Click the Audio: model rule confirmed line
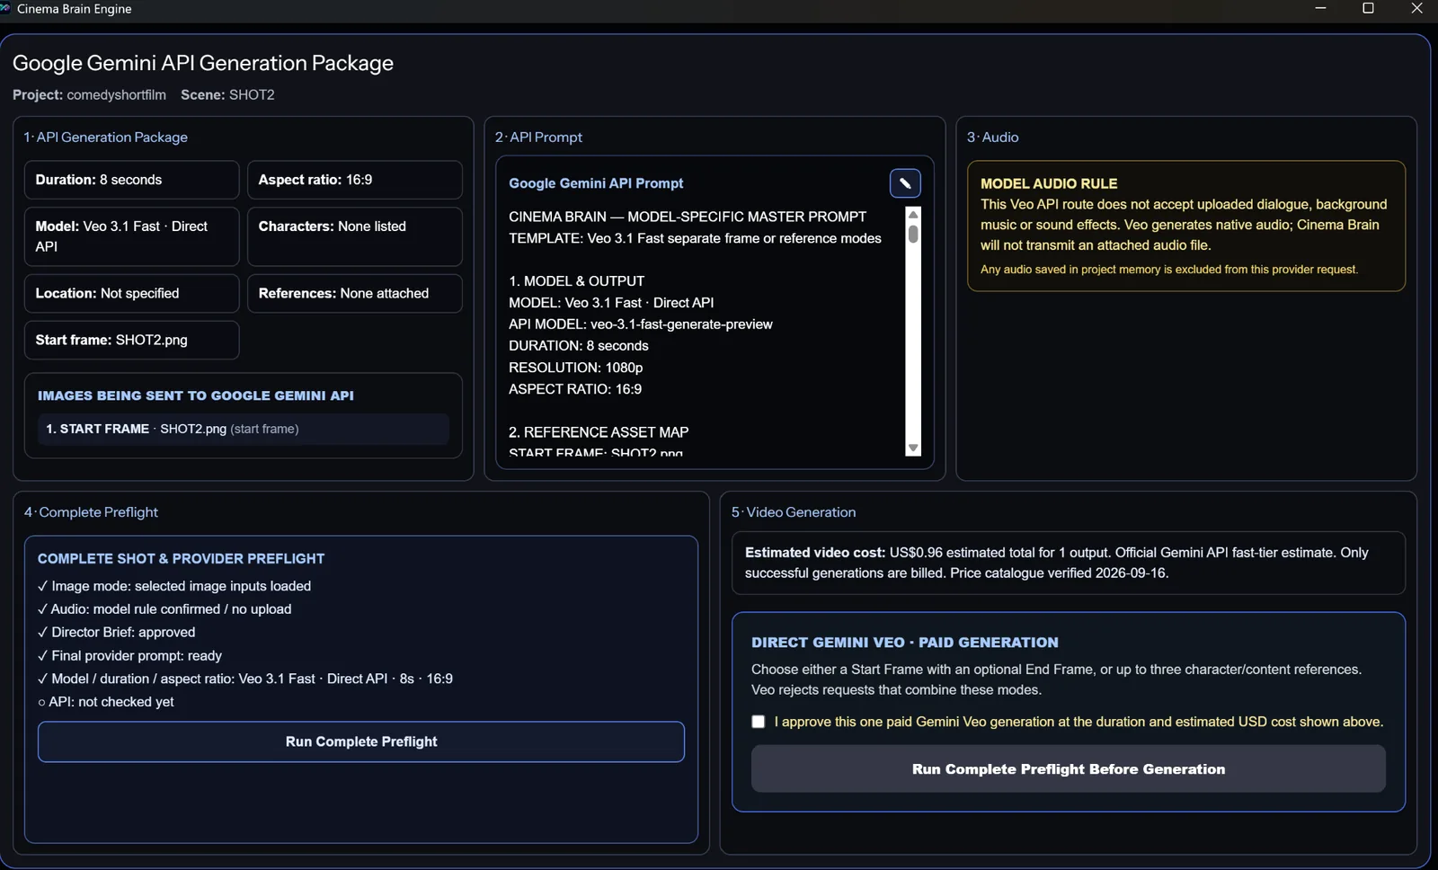 click(164, 609)
